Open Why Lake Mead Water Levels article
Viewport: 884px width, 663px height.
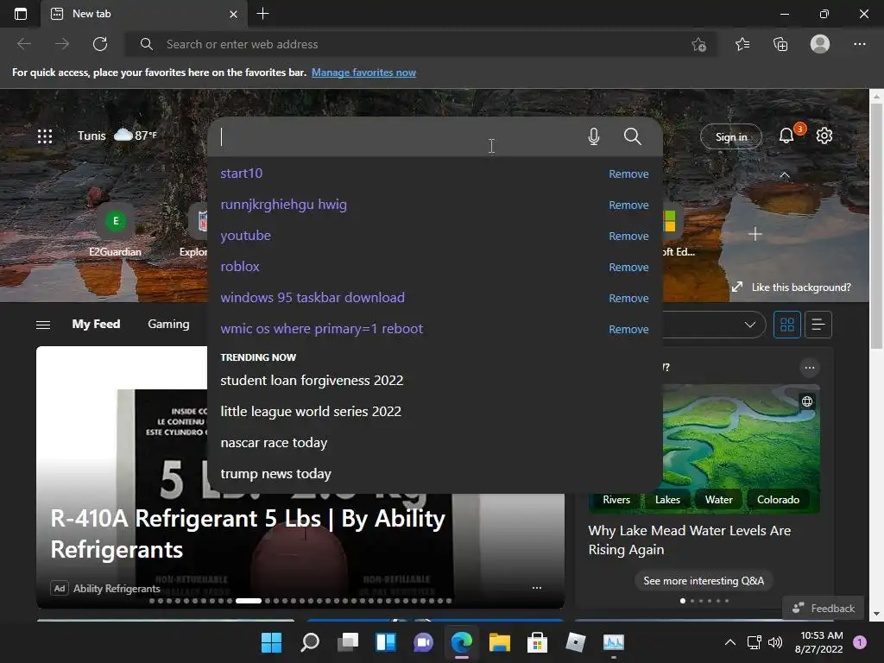[689, 540]
